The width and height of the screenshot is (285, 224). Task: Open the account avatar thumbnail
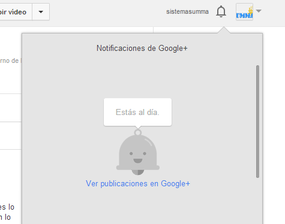(x=244, y=12)
